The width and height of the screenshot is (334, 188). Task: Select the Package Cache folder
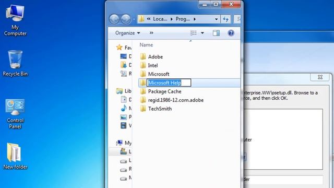coord(164,91)
